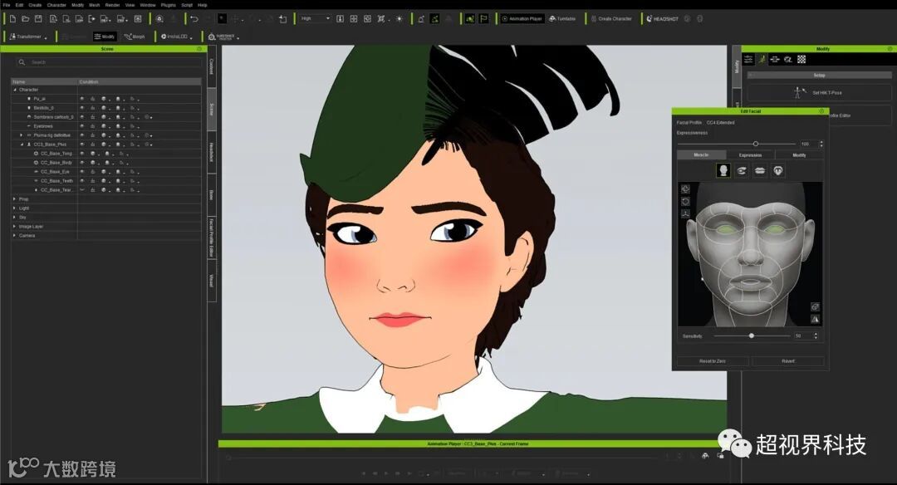Screen dimensions: 897x485
Task: Click the Scene search field
Action: coord(107,61)
